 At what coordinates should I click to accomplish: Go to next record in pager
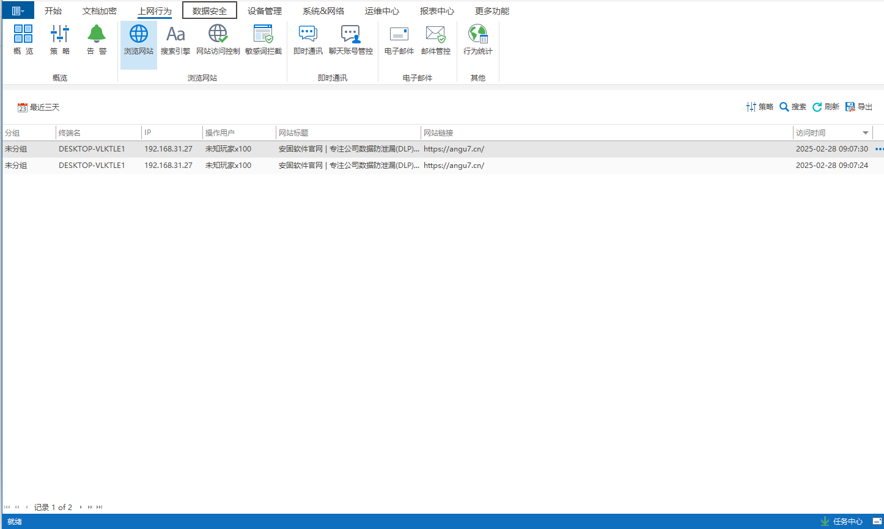point(81,507)
